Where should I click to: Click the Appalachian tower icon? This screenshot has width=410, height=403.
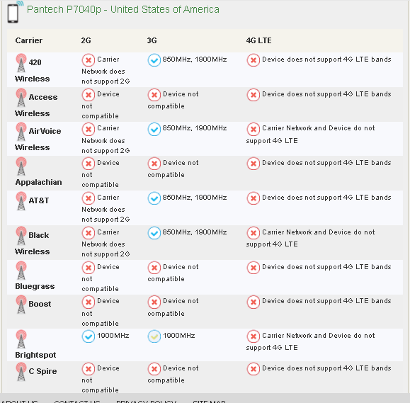click(21, 166)
